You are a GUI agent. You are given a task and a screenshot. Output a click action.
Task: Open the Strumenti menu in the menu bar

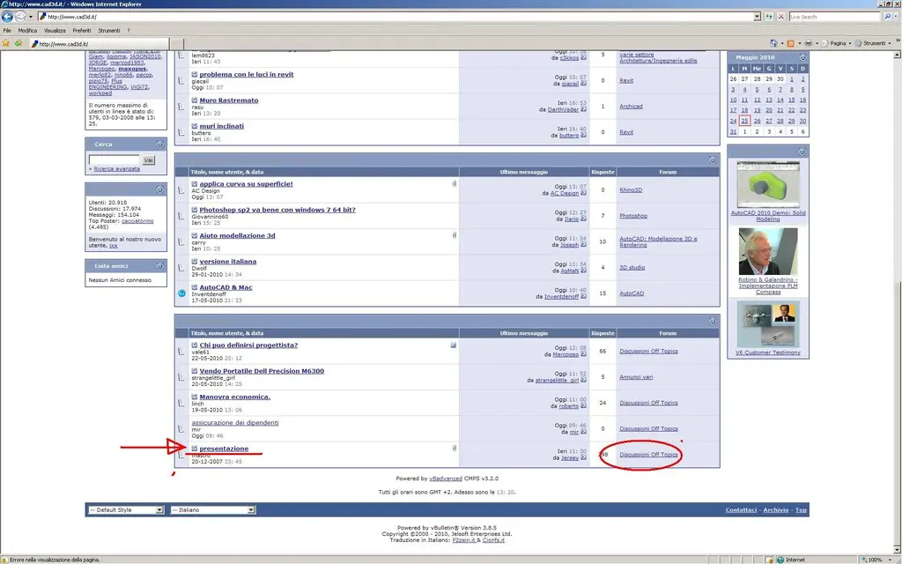coord(108,31)
